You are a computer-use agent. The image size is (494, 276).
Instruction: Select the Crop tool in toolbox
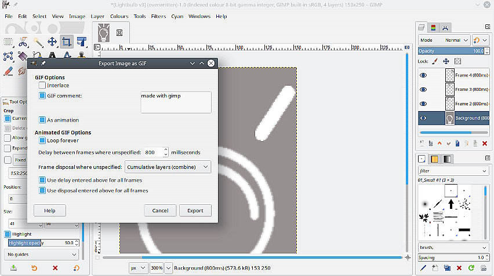coord(67,42)
